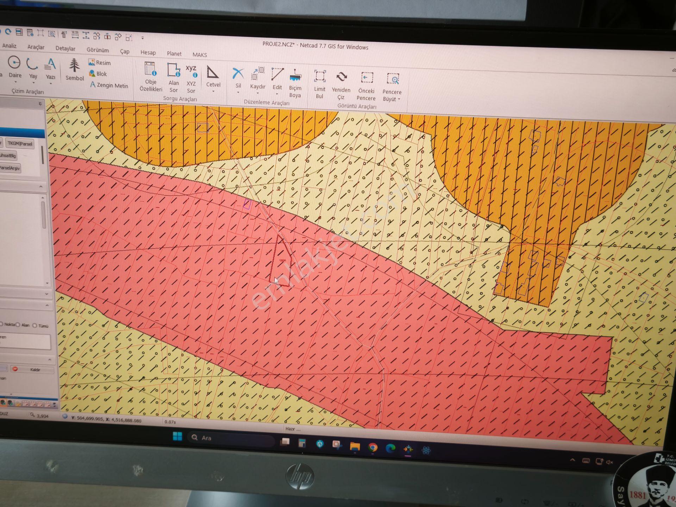
Task: Add Zengin Metin rich text
Action: click(x=109, y=85)
